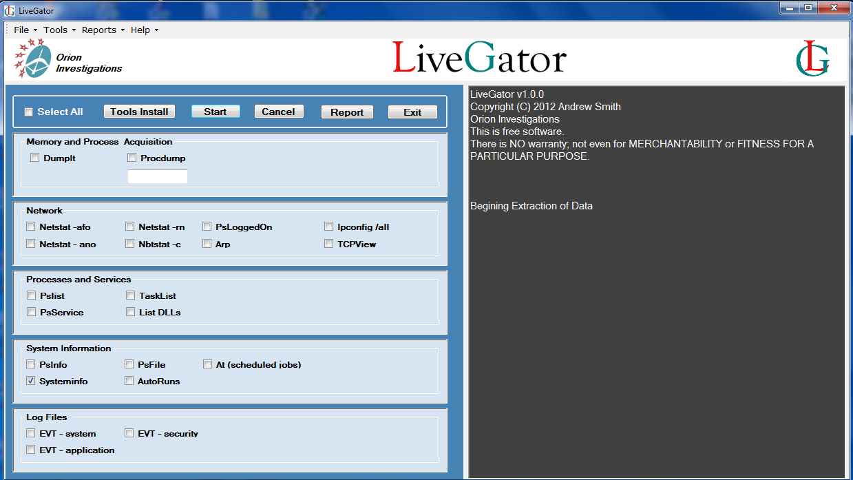
Task: Minimize the LiveGator window
Action: point(789,8)
